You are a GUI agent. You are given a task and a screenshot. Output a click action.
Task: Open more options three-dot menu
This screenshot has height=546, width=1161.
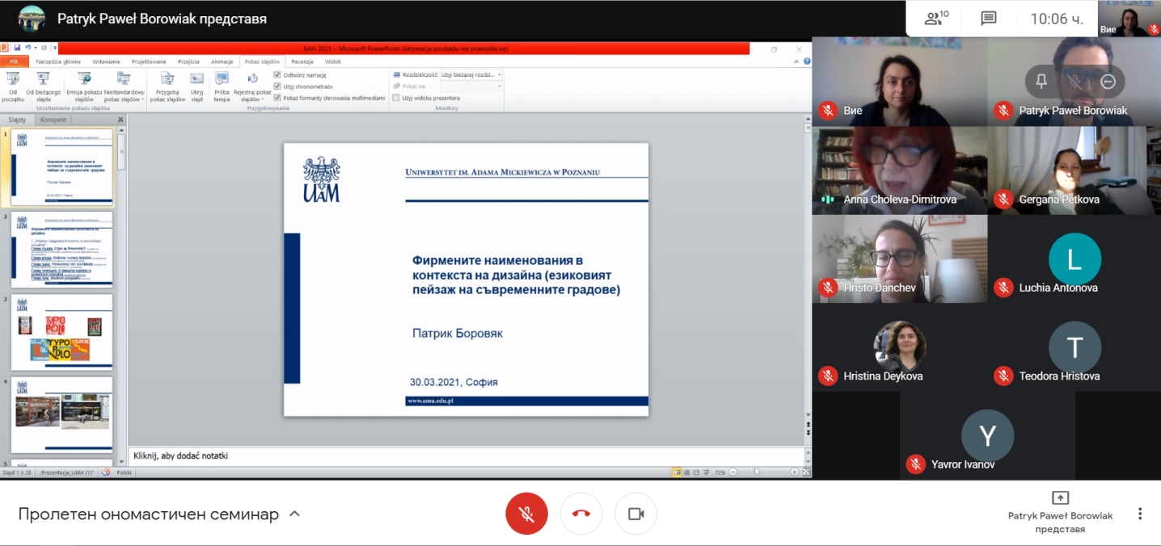(1140, 514)
